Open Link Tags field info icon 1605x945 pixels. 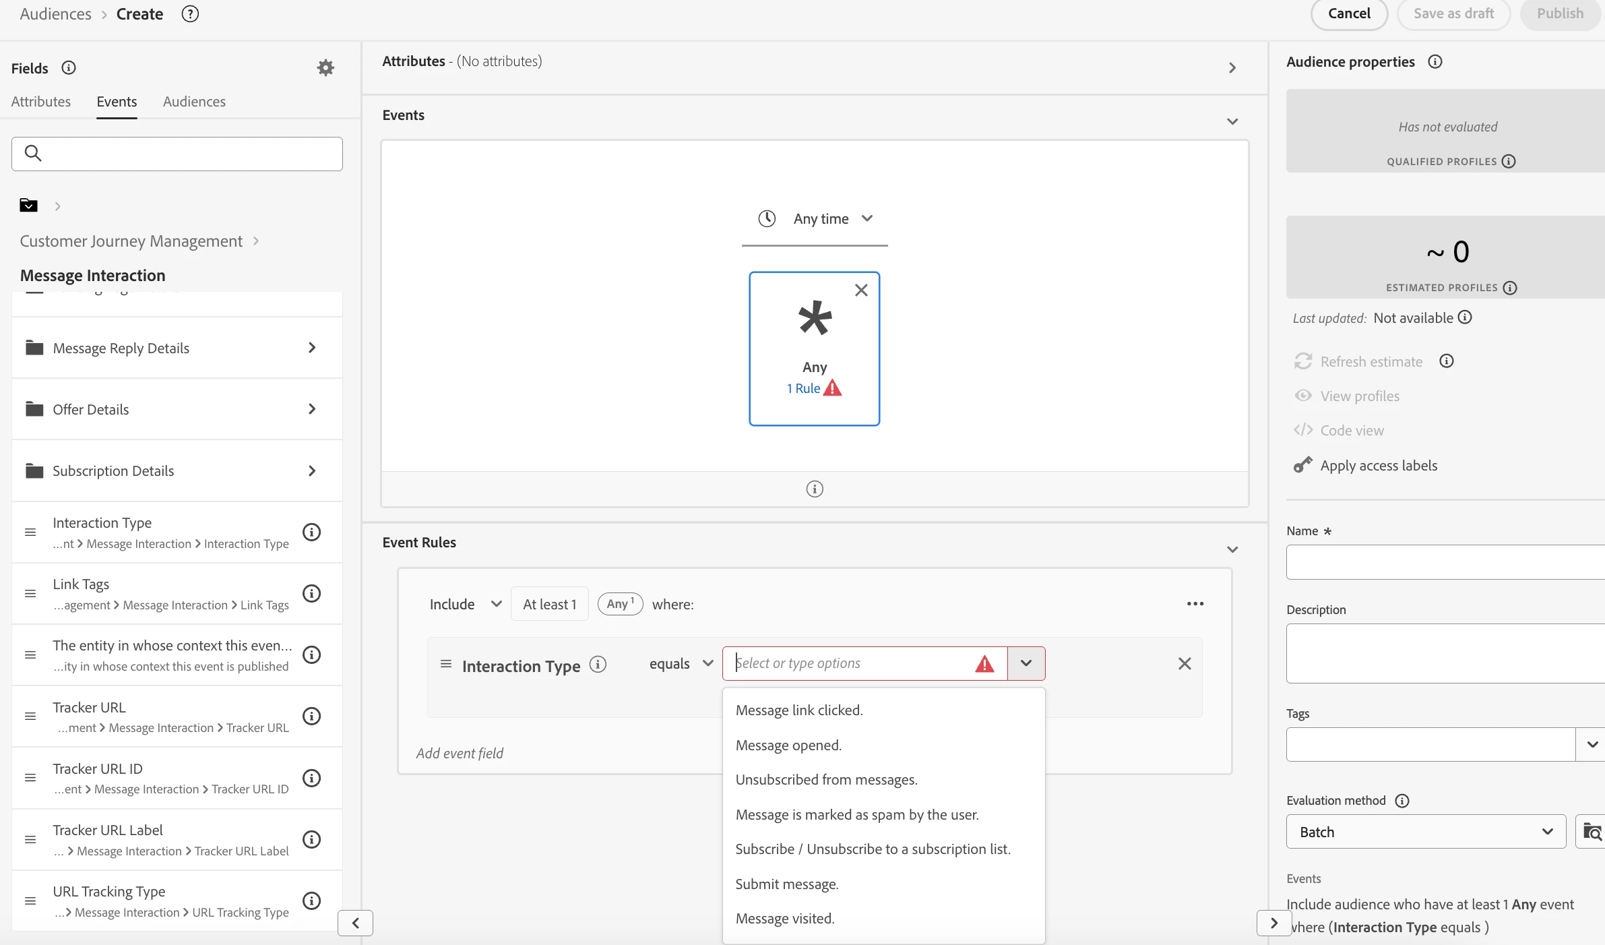pos(311,593)
